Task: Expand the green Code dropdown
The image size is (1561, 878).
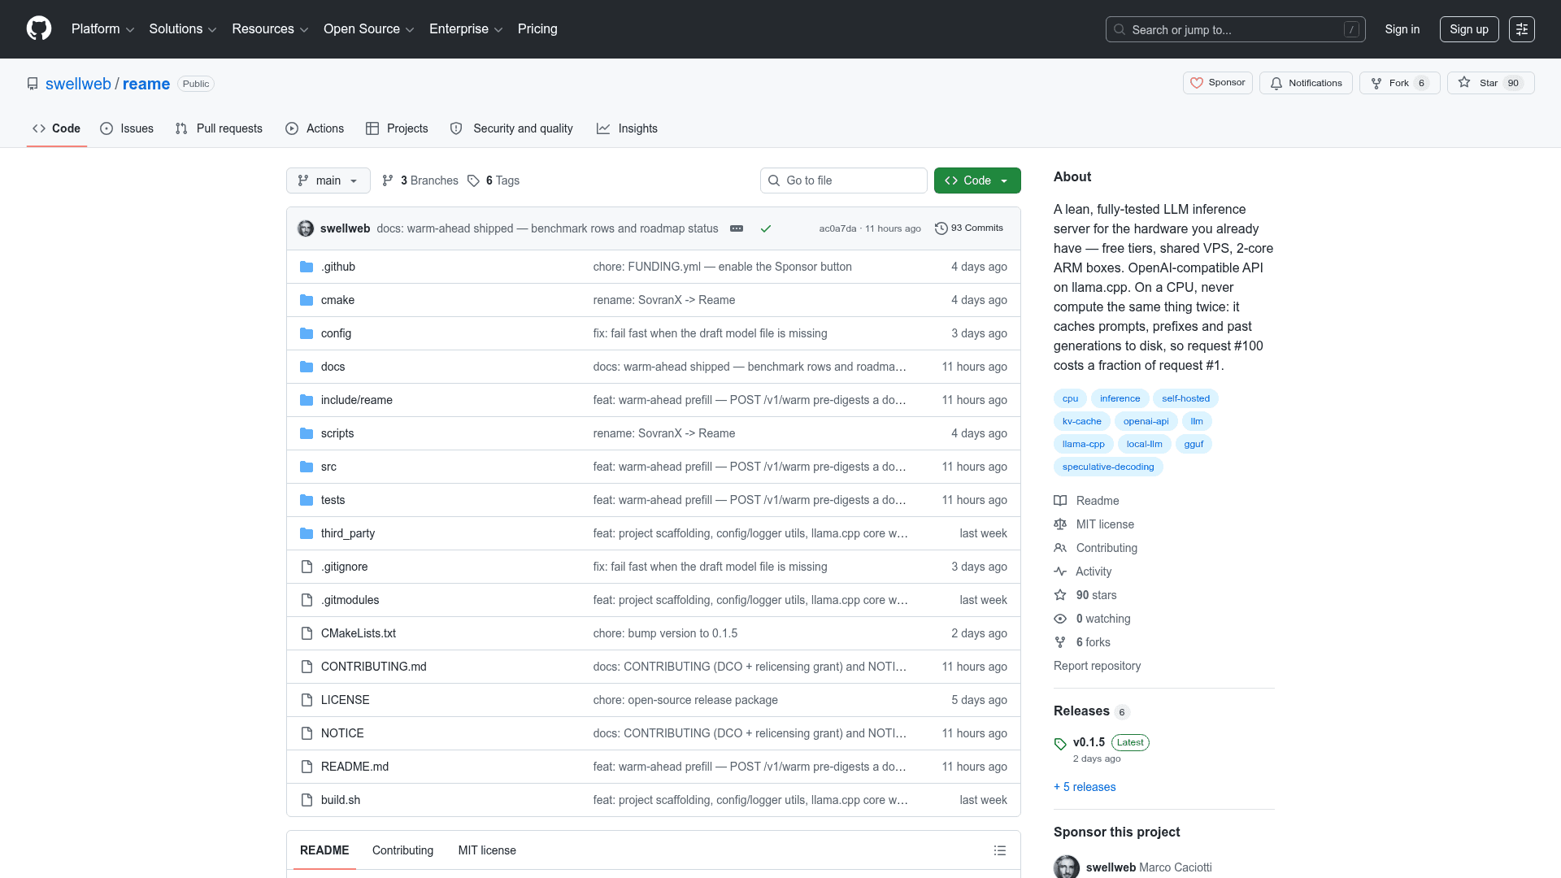Action: tap(977, 180)
